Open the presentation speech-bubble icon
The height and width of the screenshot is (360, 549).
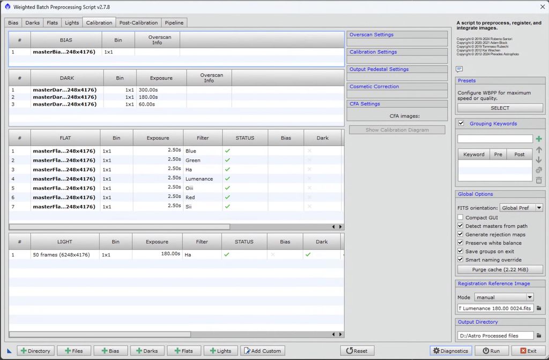(x=459, y=69)
